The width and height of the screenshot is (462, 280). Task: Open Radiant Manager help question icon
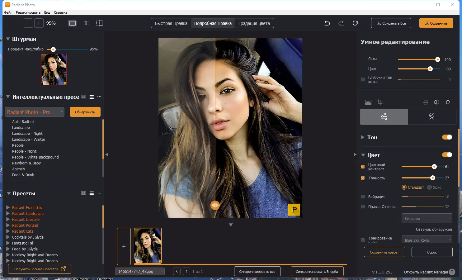click(452, 272)
